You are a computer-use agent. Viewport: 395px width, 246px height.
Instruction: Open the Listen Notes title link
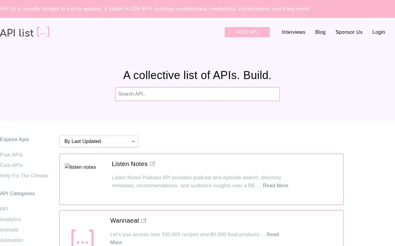[130, 164]
